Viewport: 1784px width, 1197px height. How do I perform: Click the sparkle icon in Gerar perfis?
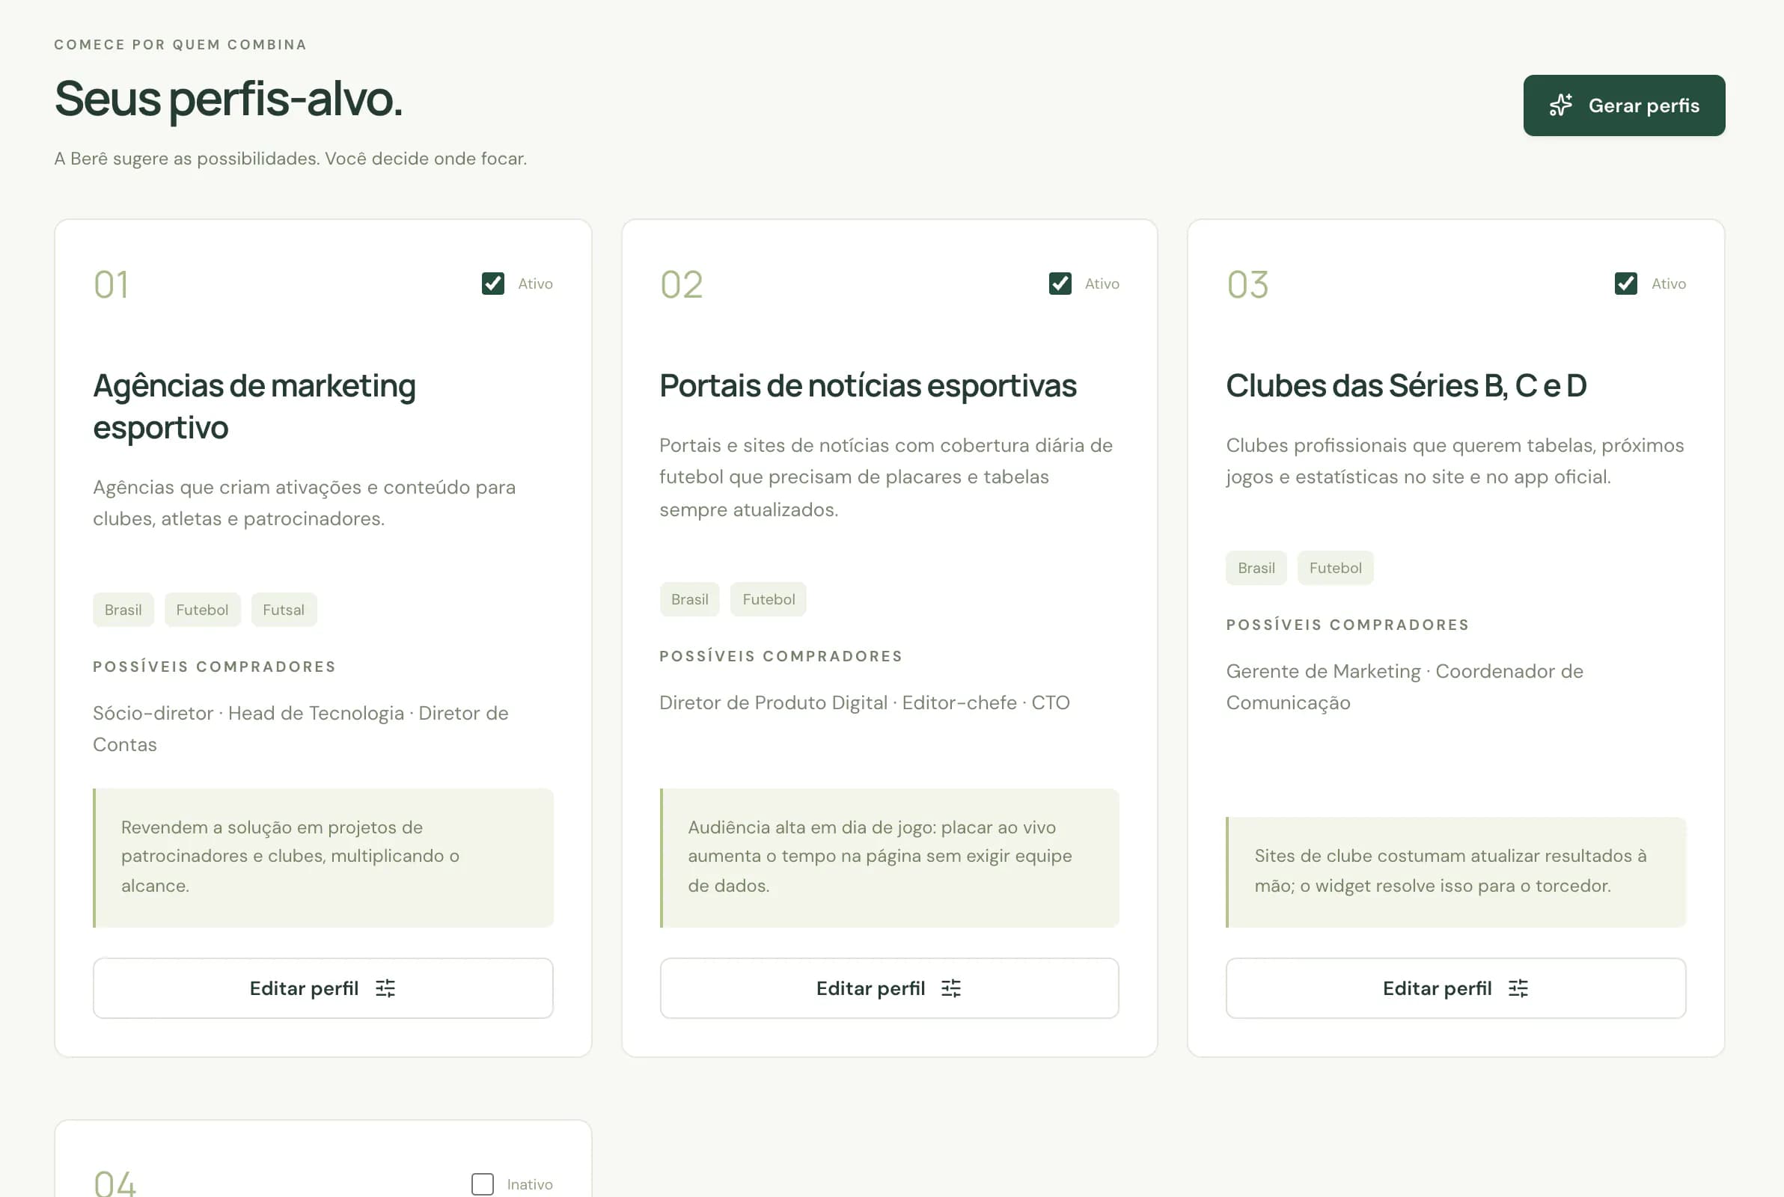(1560, 105)
